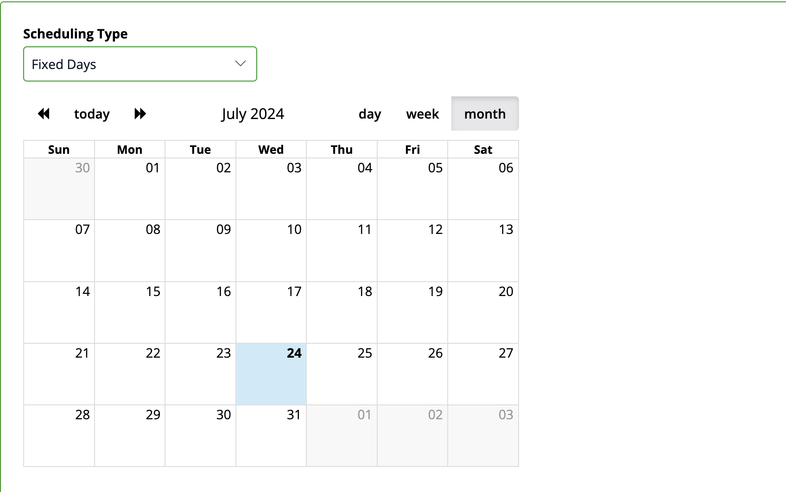Select the month view button
The image size is (786, 492).
point(485,114)
